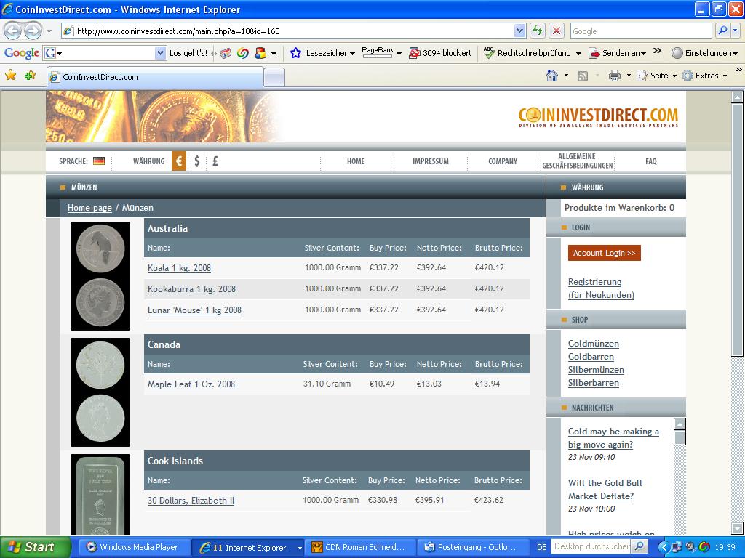Open the Favorites star icon
745x558 pixels.
tap(10, 76)
